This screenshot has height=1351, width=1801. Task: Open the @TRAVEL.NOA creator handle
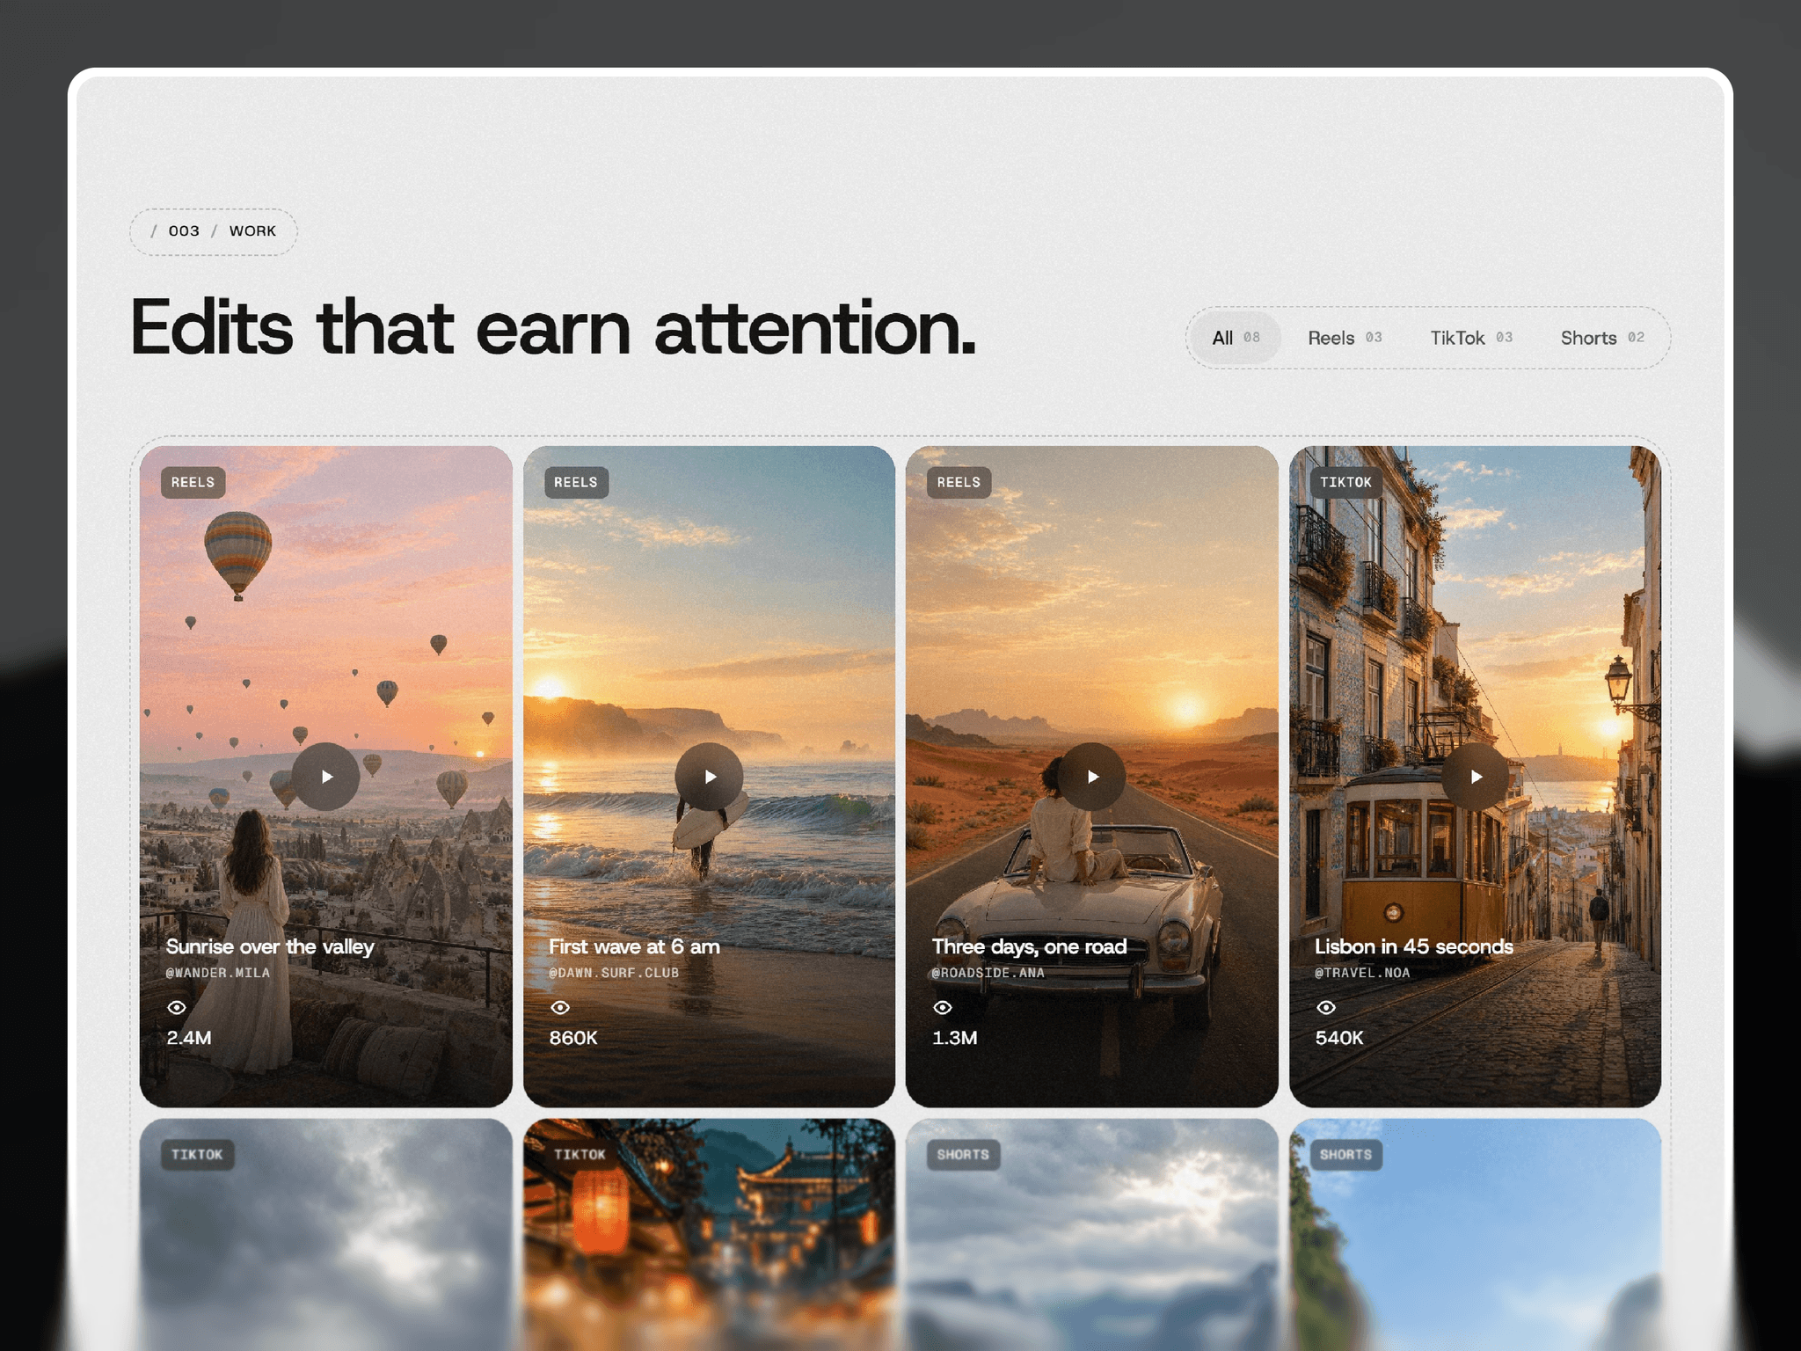click(1362, 973)
